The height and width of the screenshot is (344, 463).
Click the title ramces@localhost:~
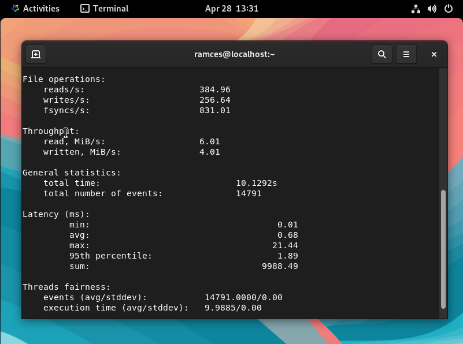[234, 54]
